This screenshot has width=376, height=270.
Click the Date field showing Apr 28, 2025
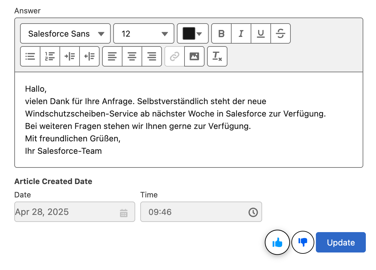tap(74, 212)
